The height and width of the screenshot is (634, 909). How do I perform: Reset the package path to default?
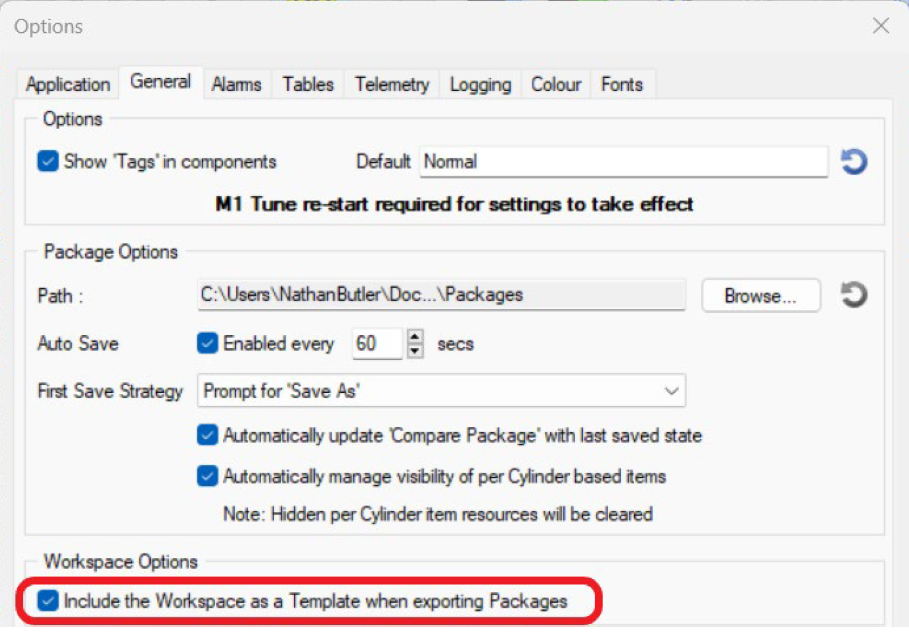tap(854, 295)
